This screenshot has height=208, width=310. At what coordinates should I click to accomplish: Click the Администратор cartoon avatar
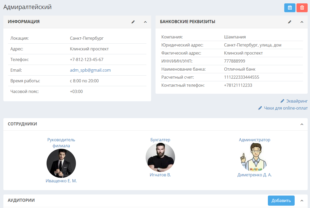[x=254, y=157]
